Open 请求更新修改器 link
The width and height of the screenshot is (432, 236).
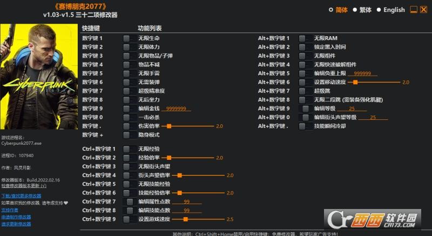point(16,224)
